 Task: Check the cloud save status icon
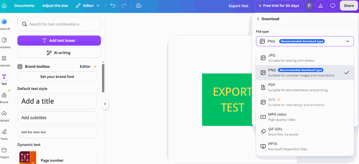[139, 6]
